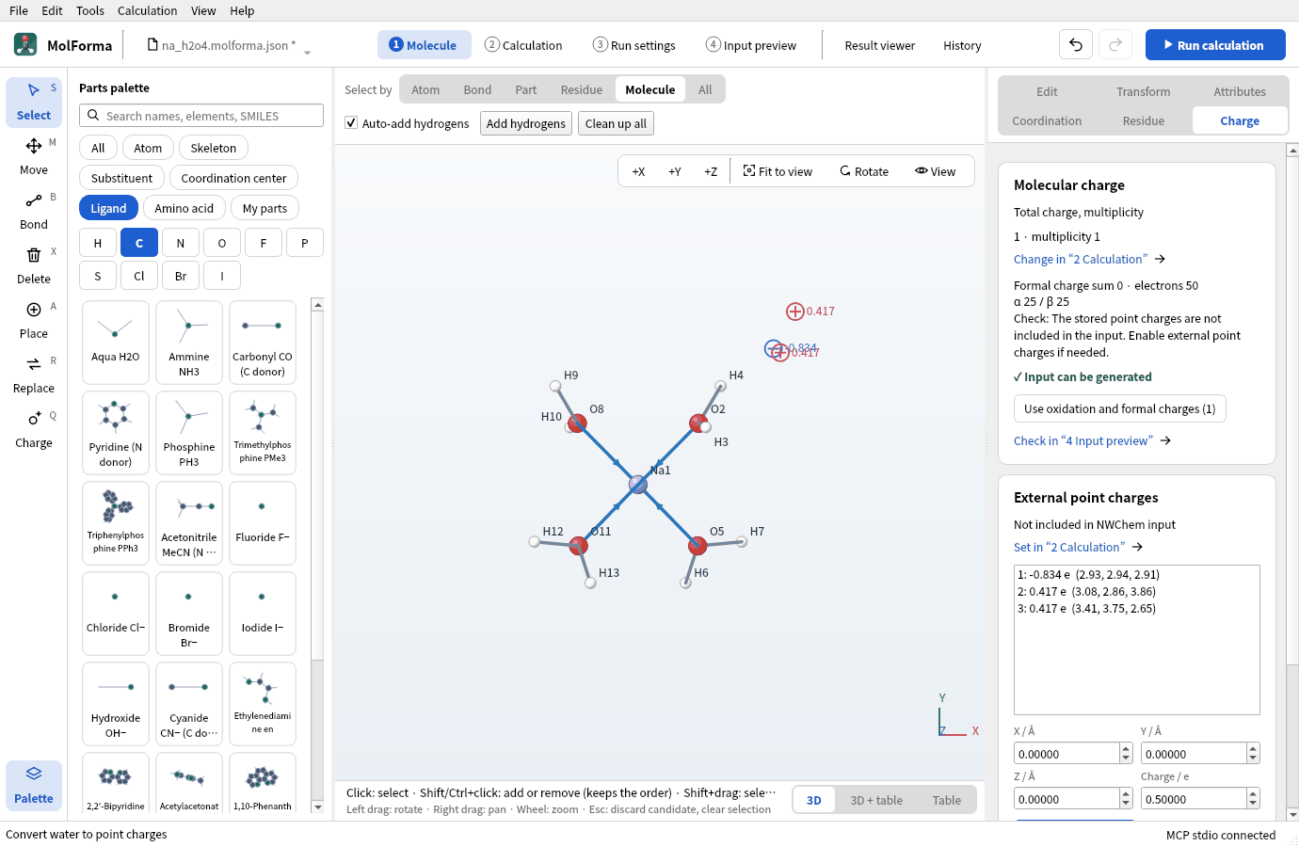This screenshot has height=847, width=1299.
Task: Fit molecule to view
Action: [778, 171]
